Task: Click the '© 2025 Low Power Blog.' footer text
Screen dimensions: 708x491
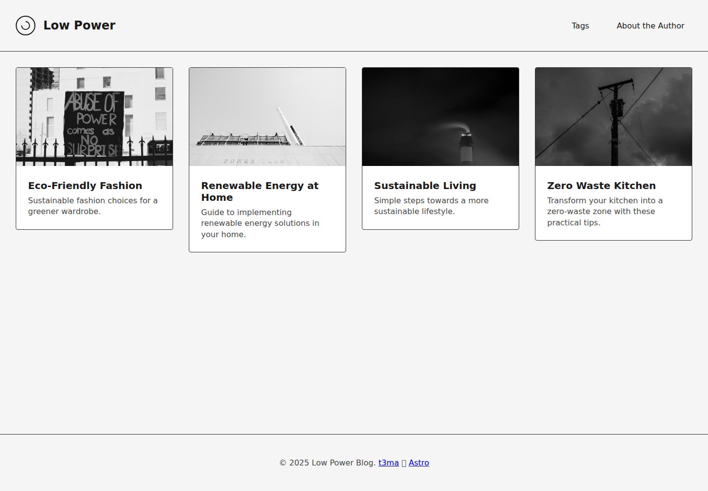Action: pyautogui.click(x=327, y=463)
